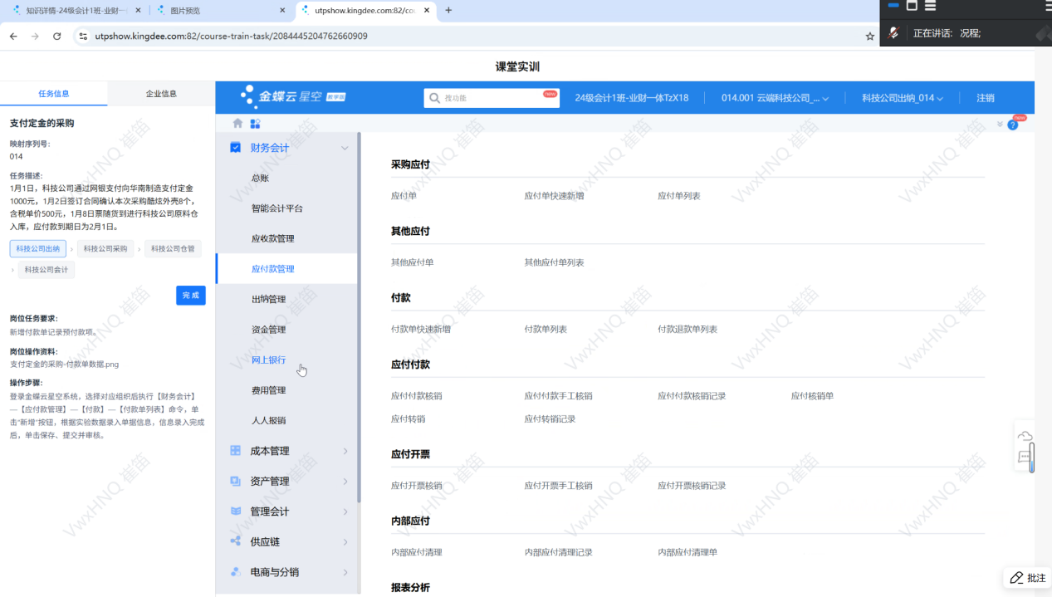Switch to the 任务信息 tab
The image size is (1052, 597).
(54, 94)
